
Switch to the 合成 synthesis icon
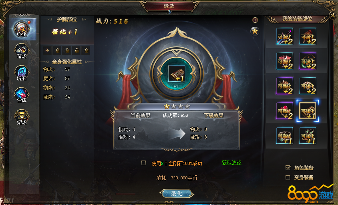click(22, 95)
